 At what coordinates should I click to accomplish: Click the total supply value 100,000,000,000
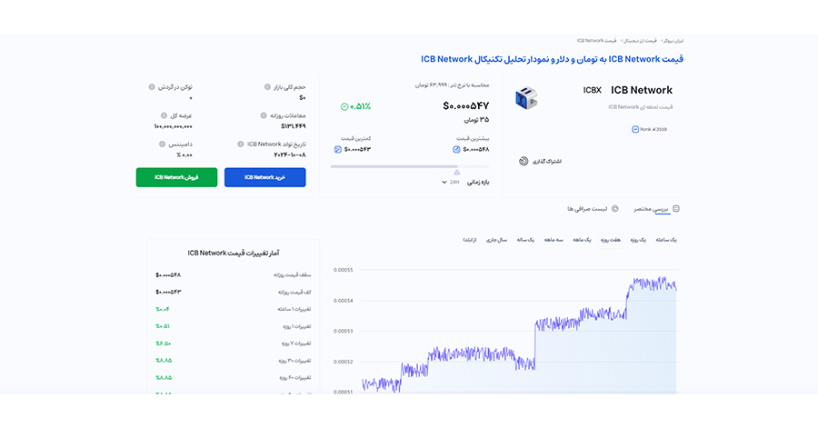click(x=174, y=126)
